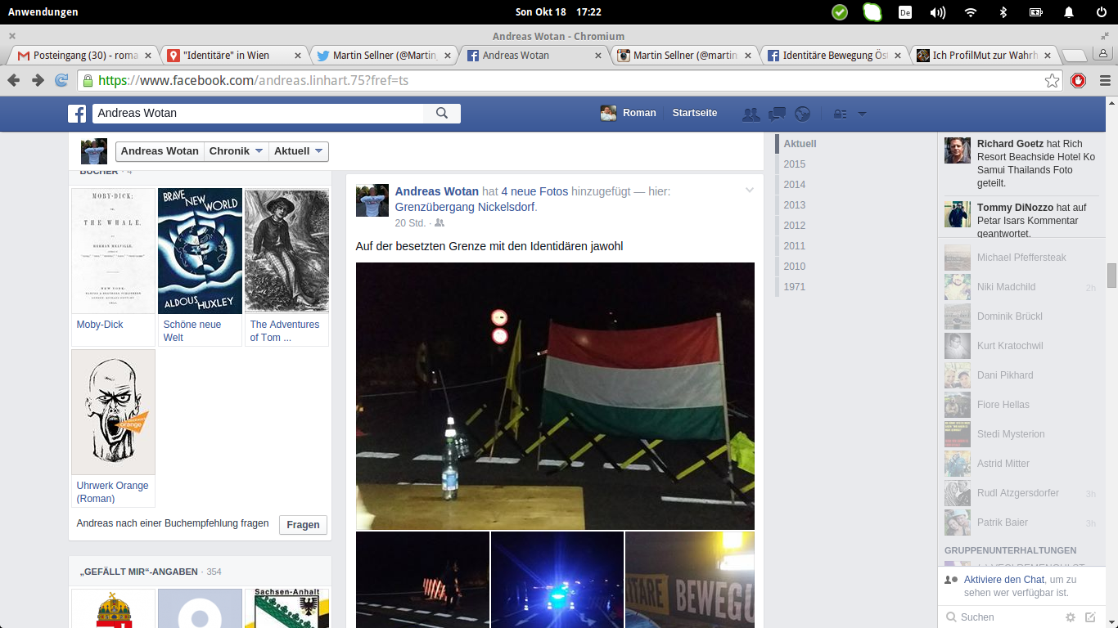Open the messages icon
This screenshot has width=1118, height=628.
(777, 114)
